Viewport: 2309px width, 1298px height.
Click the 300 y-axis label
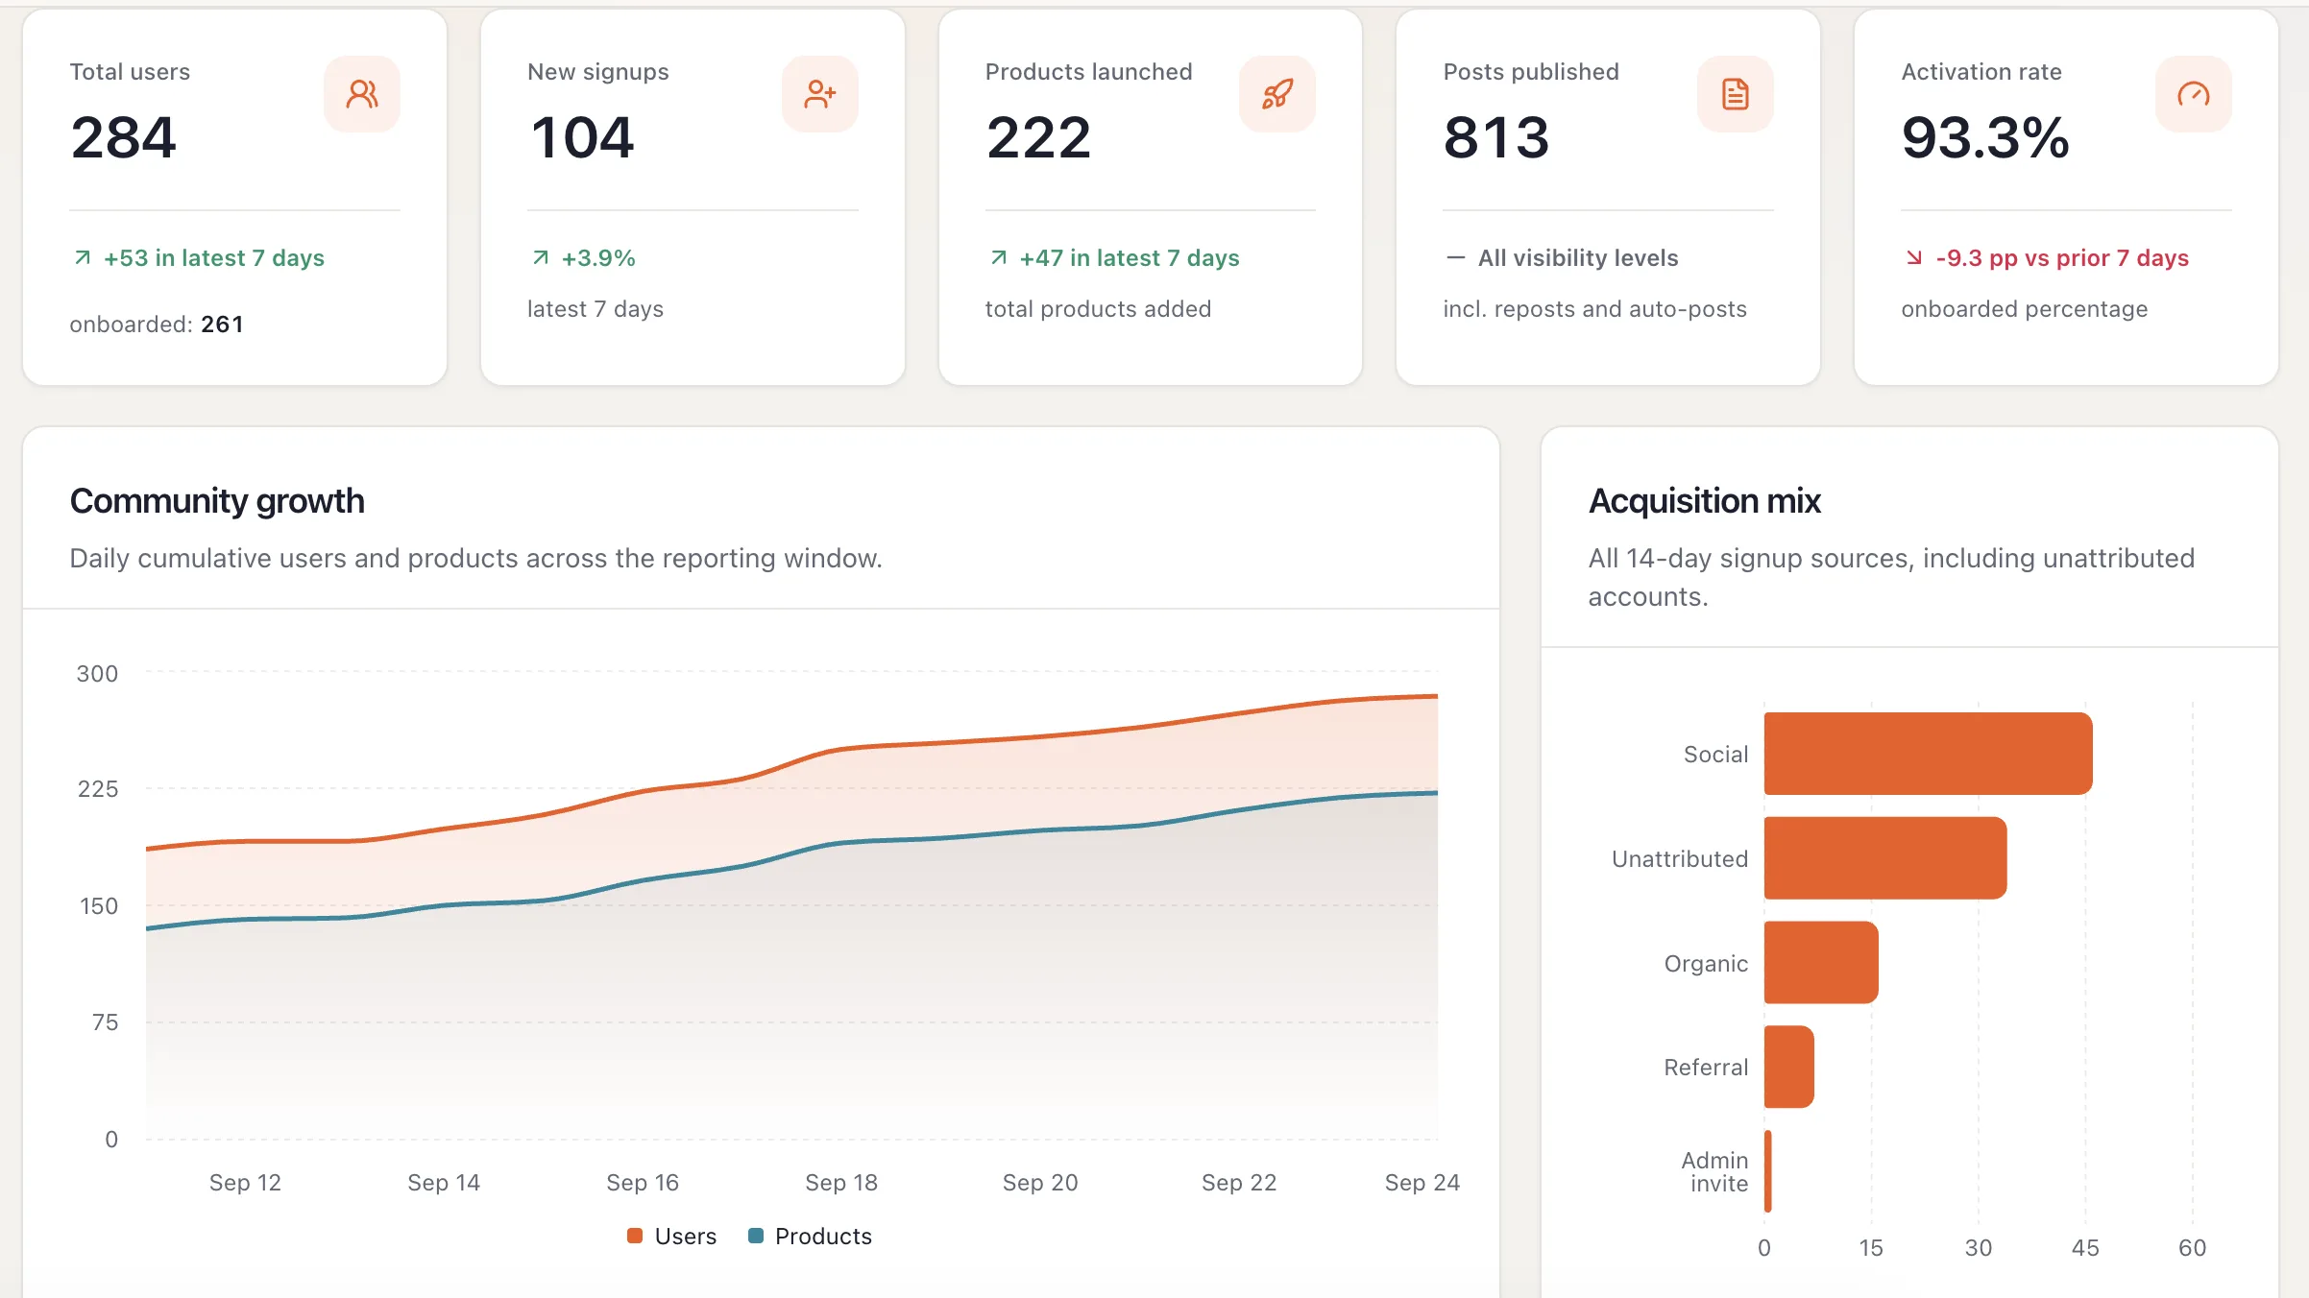97,674
